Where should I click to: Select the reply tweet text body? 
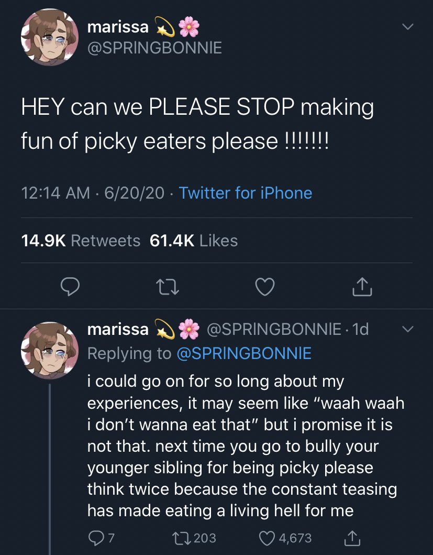pos(241,445)
